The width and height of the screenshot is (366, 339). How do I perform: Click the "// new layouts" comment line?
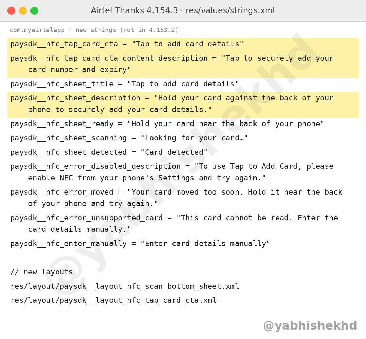point(42,272)
